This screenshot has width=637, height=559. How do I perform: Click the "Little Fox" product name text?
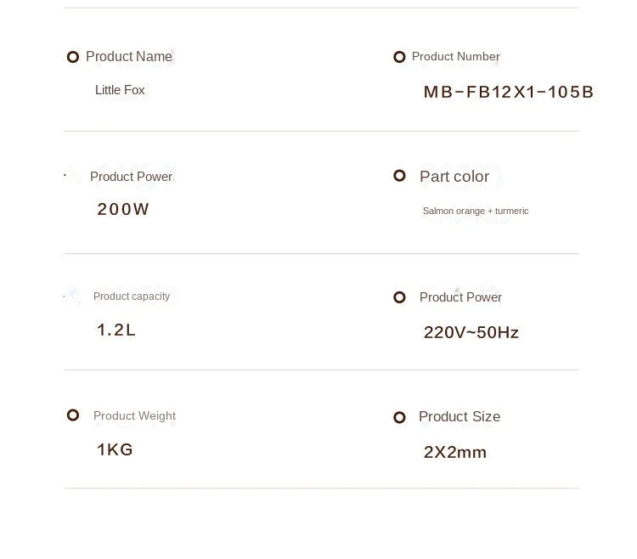[120, 90]
